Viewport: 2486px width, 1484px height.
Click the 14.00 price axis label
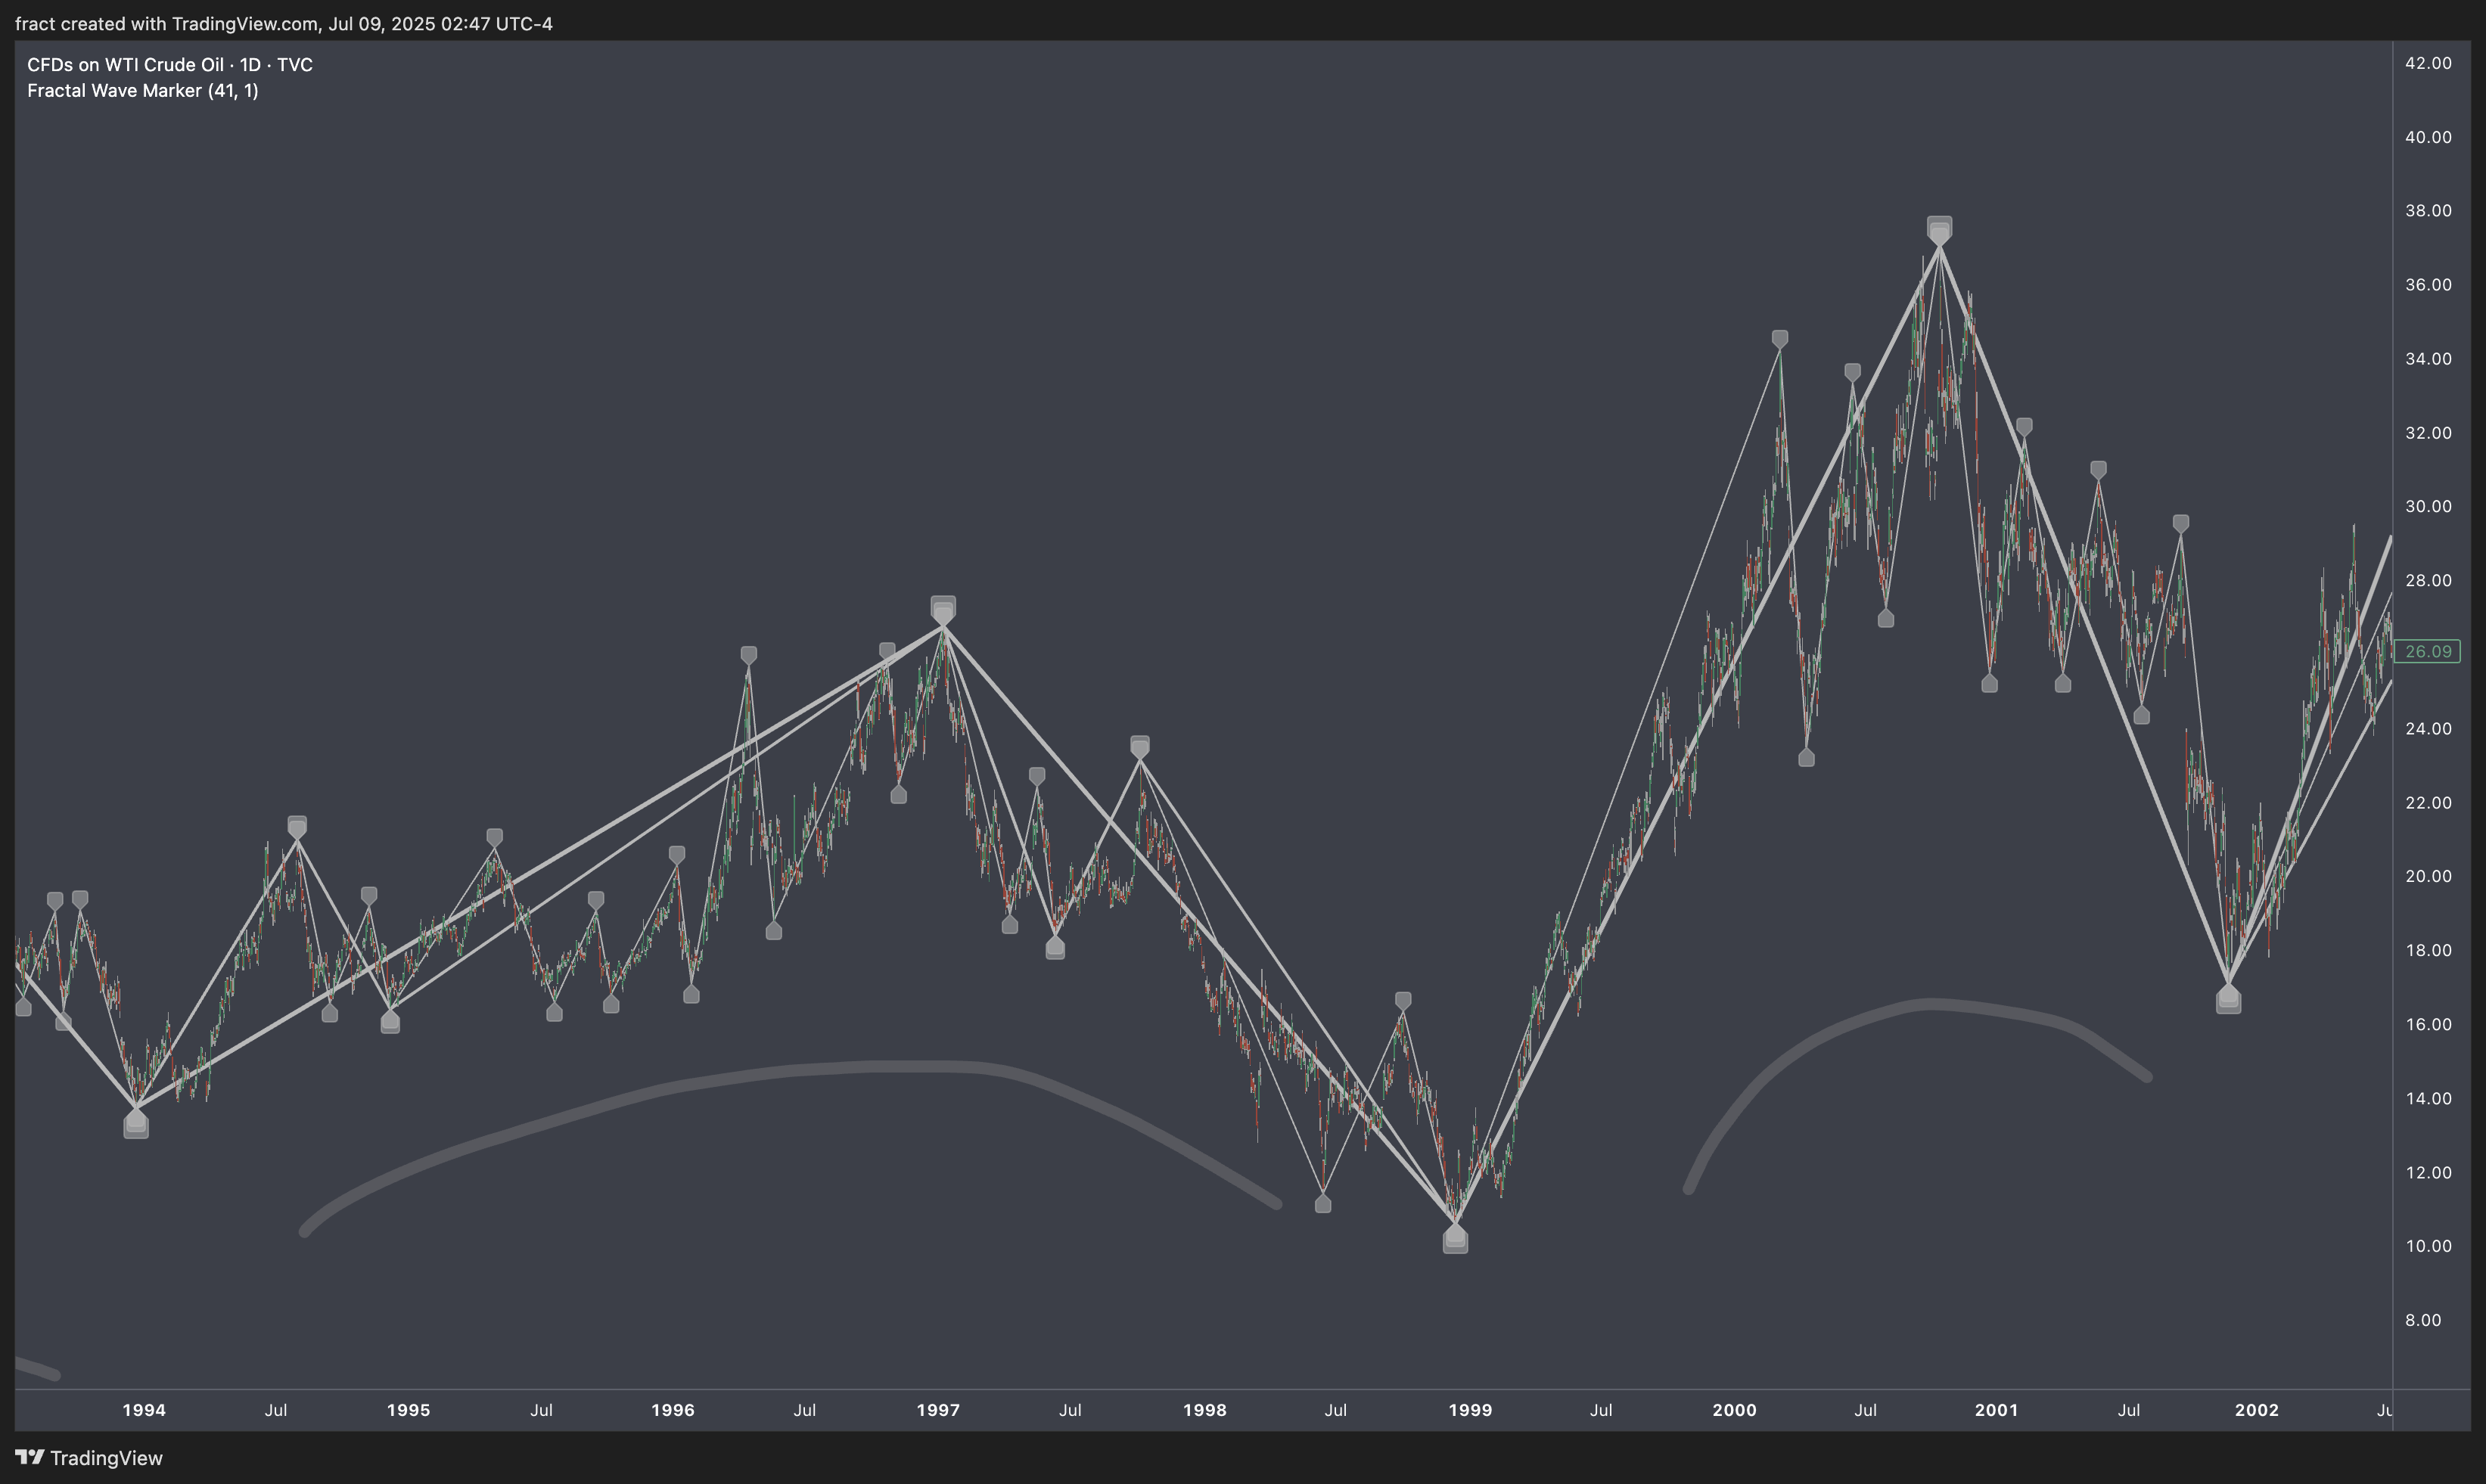point(2428,1098)
